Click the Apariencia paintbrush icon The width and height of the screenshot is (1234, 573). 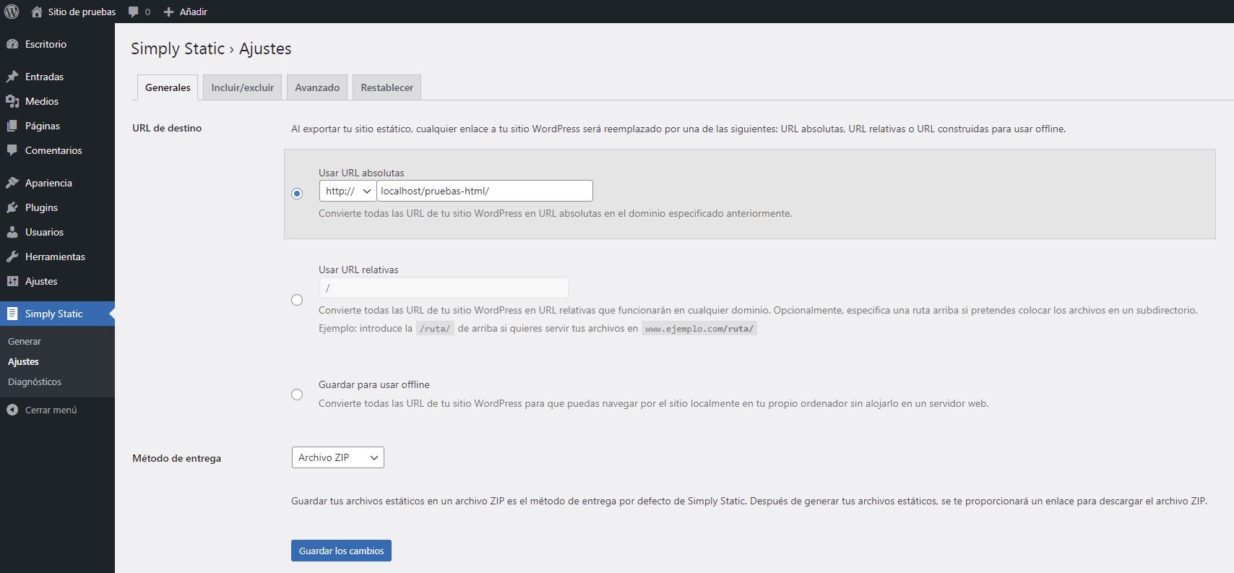(x=12, y=183)
